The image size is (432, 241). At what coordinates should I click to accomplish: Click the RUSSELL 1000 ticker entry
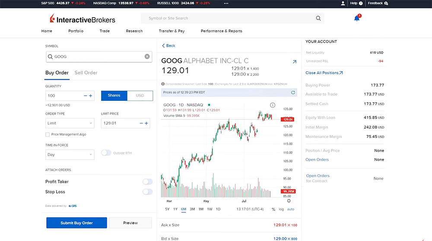tap(184, 3)
